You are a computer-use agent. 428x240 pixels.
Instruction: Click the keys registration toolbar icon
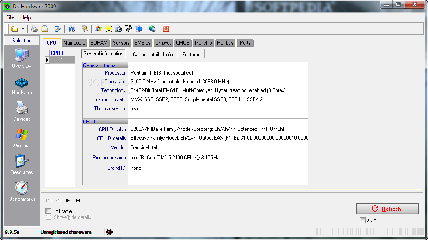point(85,29)
